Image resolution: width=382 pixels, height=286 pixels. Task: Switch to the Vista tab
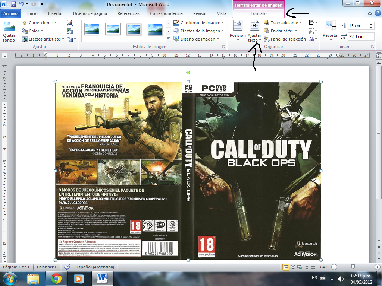point(222,13)
